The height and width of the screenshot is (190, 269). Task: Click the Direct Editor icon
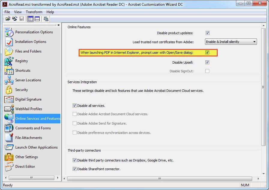[9, 167]
